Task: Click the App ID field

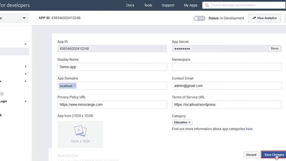Action: pos(112,49)
